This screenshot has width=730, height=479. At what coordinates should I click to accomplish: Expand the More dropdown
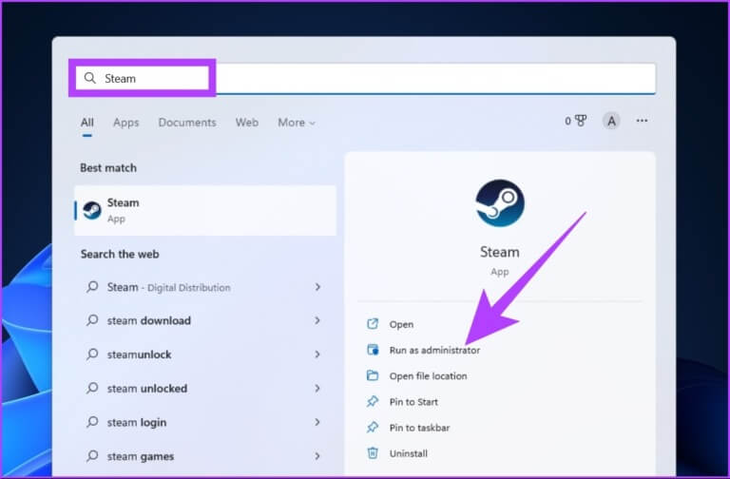pos(297,123)
